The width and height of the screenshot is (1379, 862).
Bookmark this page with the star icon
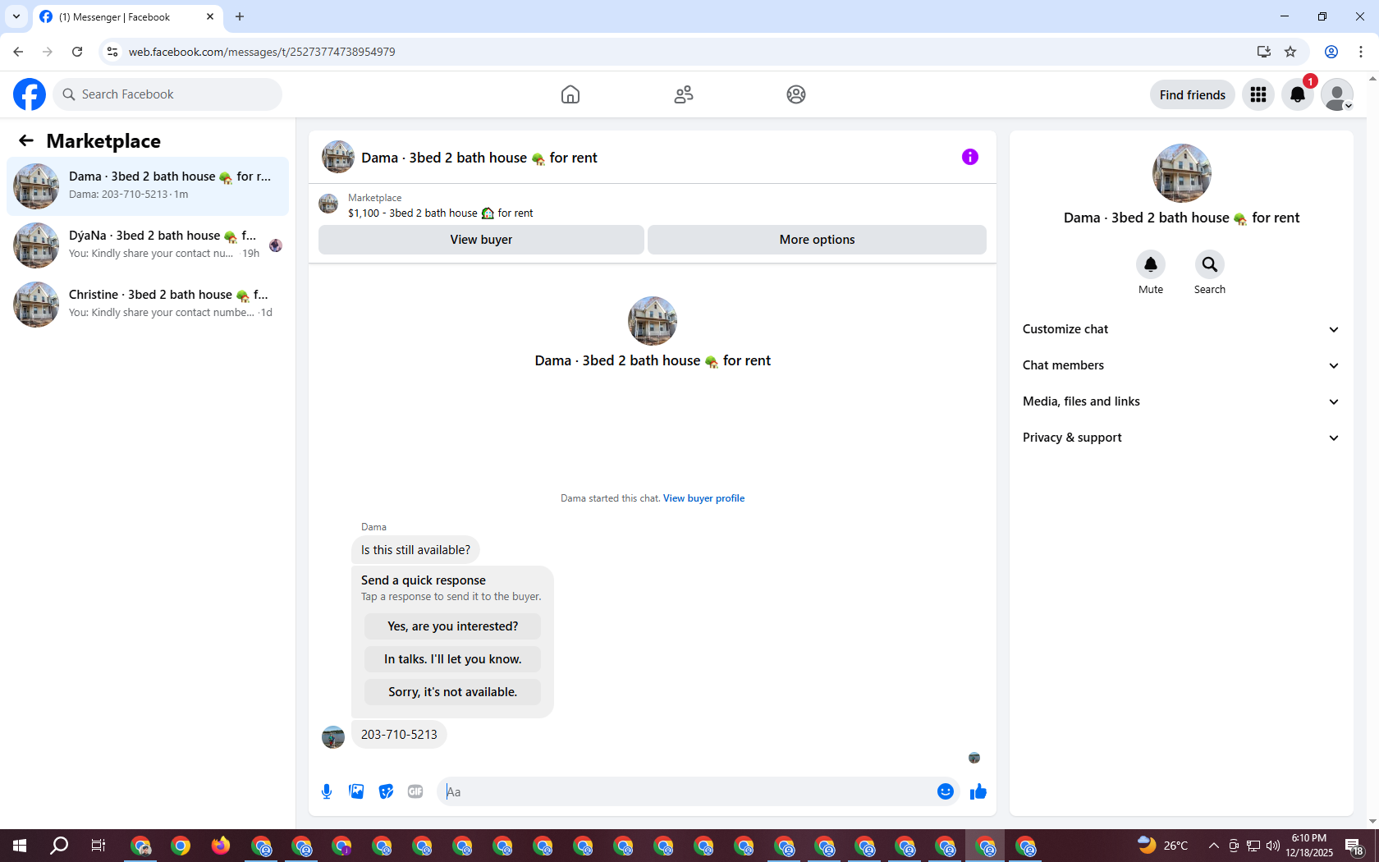(1290, 52)
